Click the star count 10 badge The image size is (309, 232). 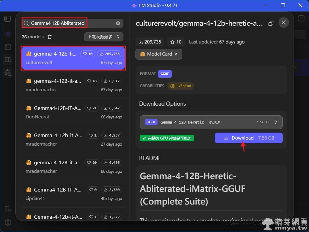[x=176, y=42]
